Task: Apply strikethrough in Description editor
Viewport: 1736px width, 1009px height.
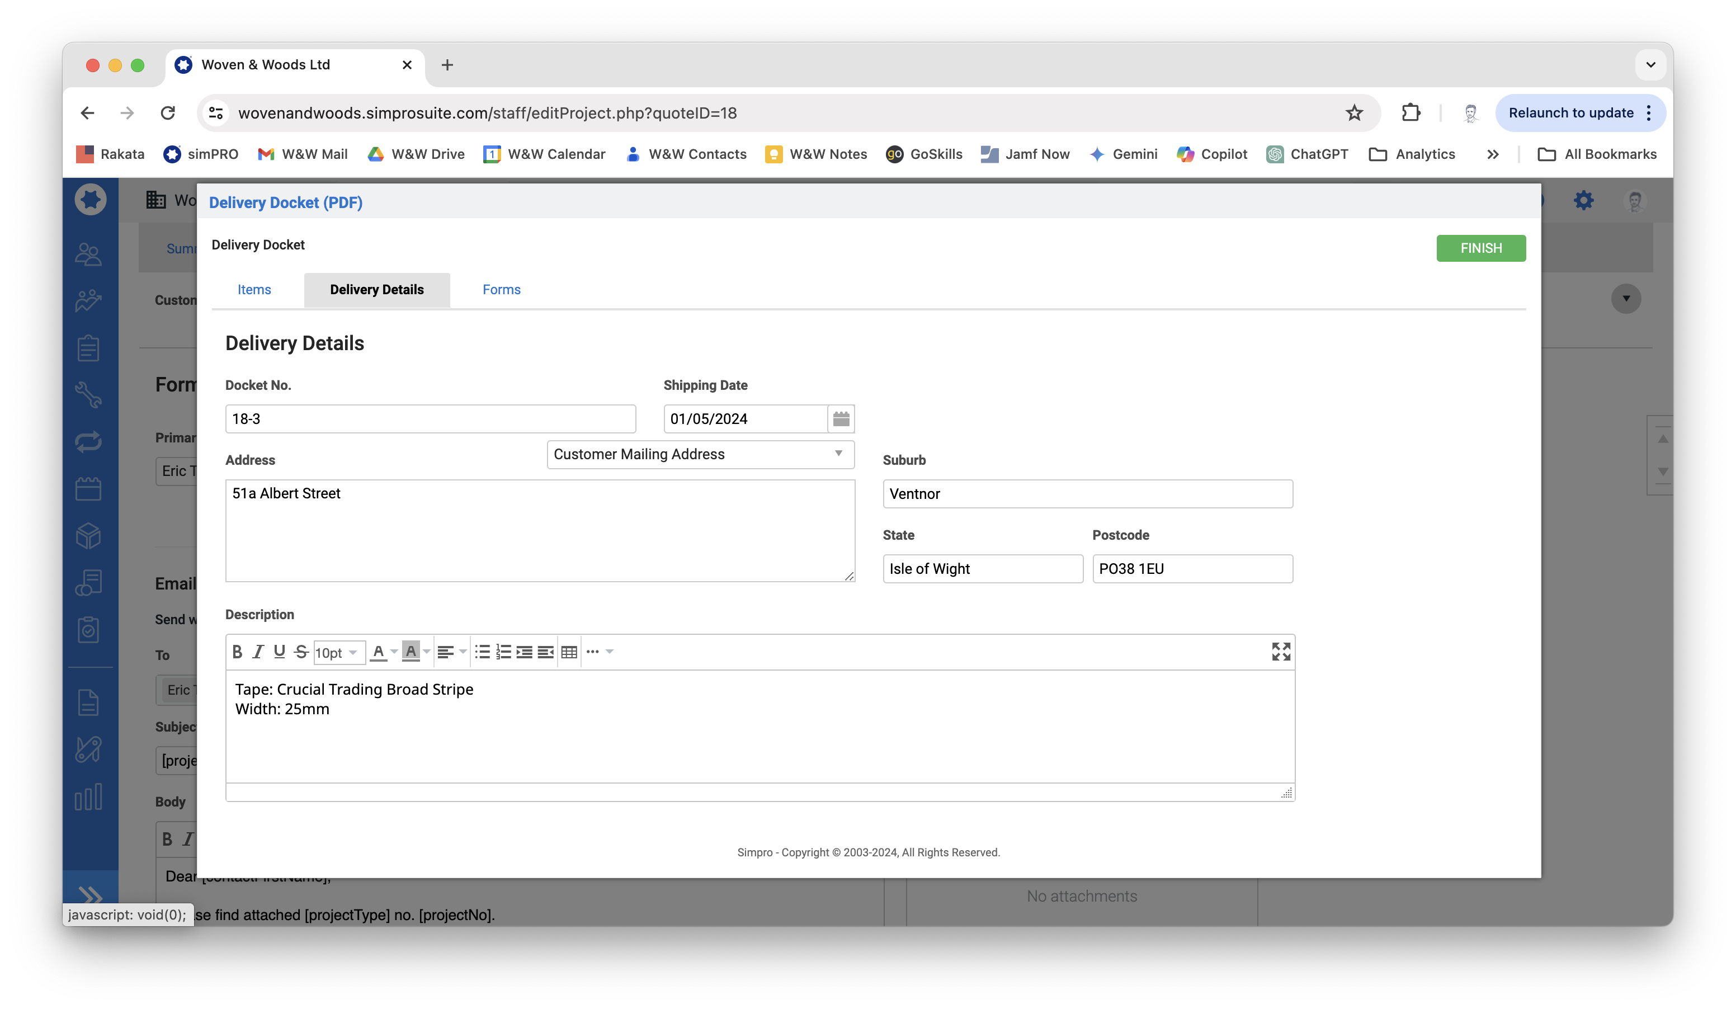Action: 301,652
